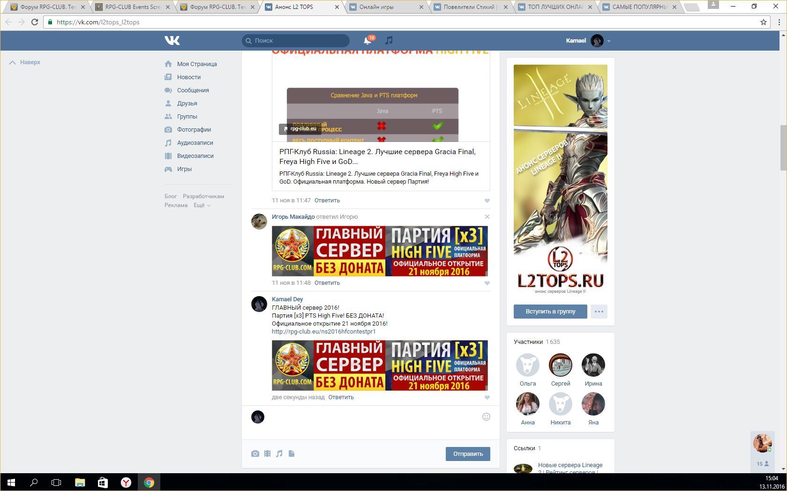
Task: Open Моя Страница in the sidebar
Action: pos(197,64)
